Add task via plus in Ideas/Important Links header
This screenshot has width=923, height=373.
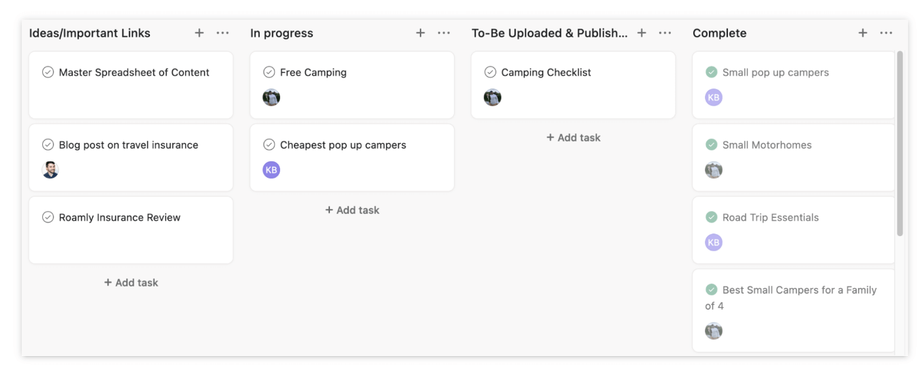pyautogui.click(x=199, y=33)
